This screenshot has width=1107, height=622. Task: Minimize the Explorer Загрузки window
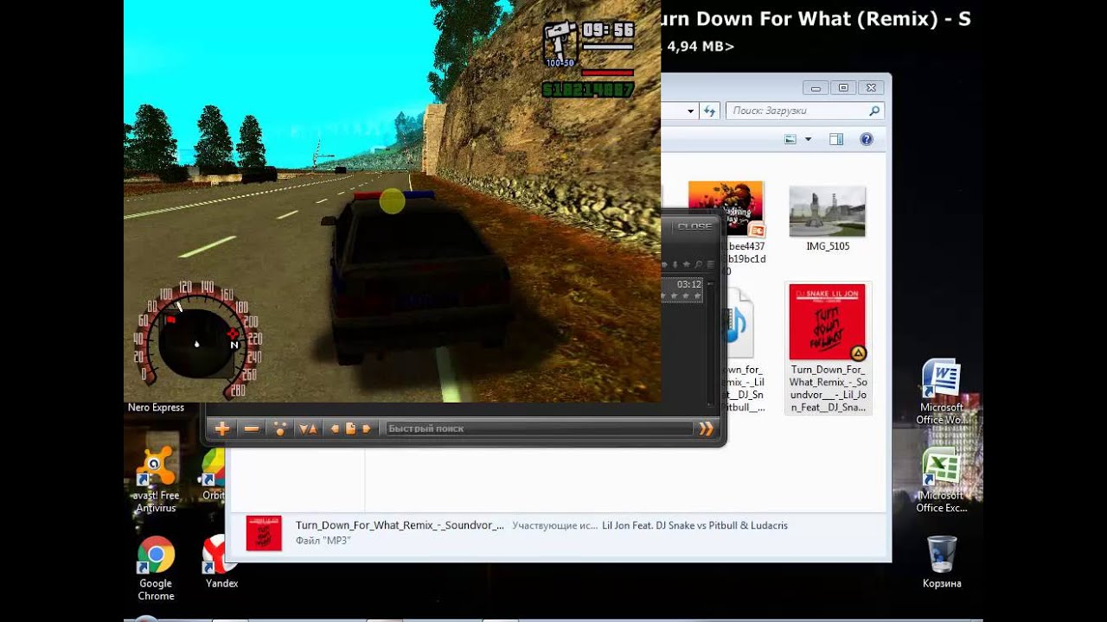(815, 87)
